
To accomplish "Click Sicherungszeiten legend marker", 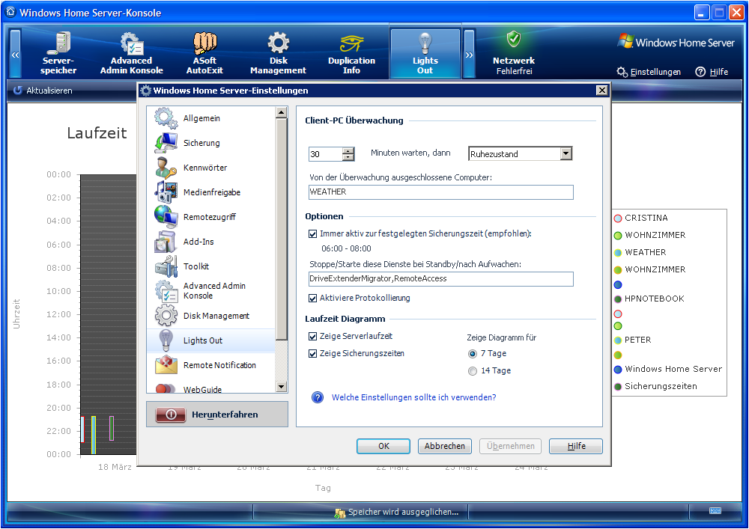I will pos(618,386).
